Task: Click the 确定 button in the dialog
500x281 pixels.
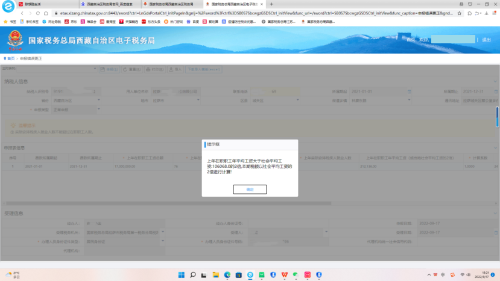Action: 250,189
